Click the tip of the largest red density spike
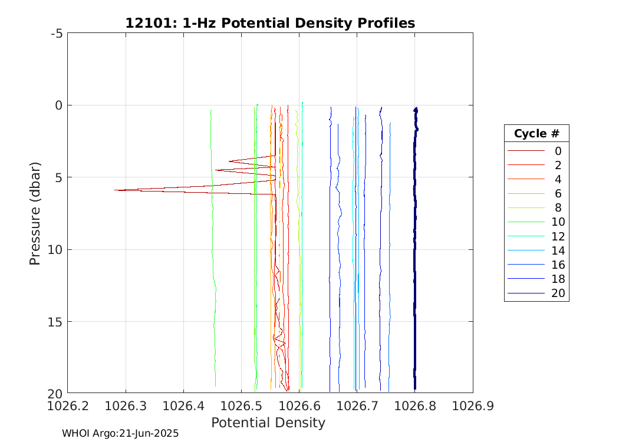This screenshot has height=442, width=619. coord(116,190)
